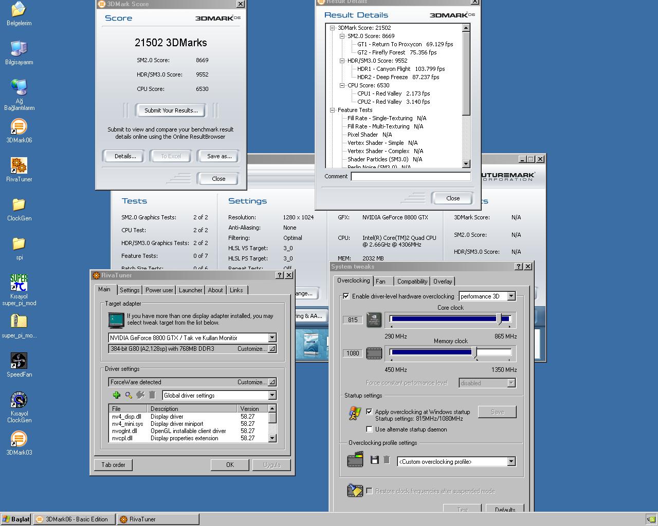Open the performance 3D dropdown
The width and height of the screenshot is (658, 526).
coord(511,296)
